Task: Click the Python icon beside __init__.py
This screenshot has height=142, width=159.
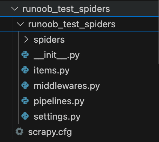Action: point(25,55)
